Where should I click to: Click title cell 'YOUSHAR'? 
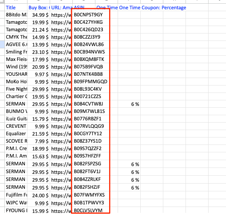[16, 74]
